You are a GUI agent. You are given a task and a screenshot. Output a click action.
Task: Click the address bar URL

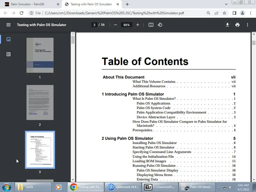pyautogui.click(x=114, y=13)
